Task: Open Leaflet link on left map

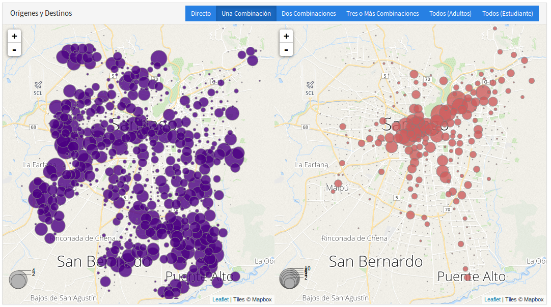Action: (221, 299)
